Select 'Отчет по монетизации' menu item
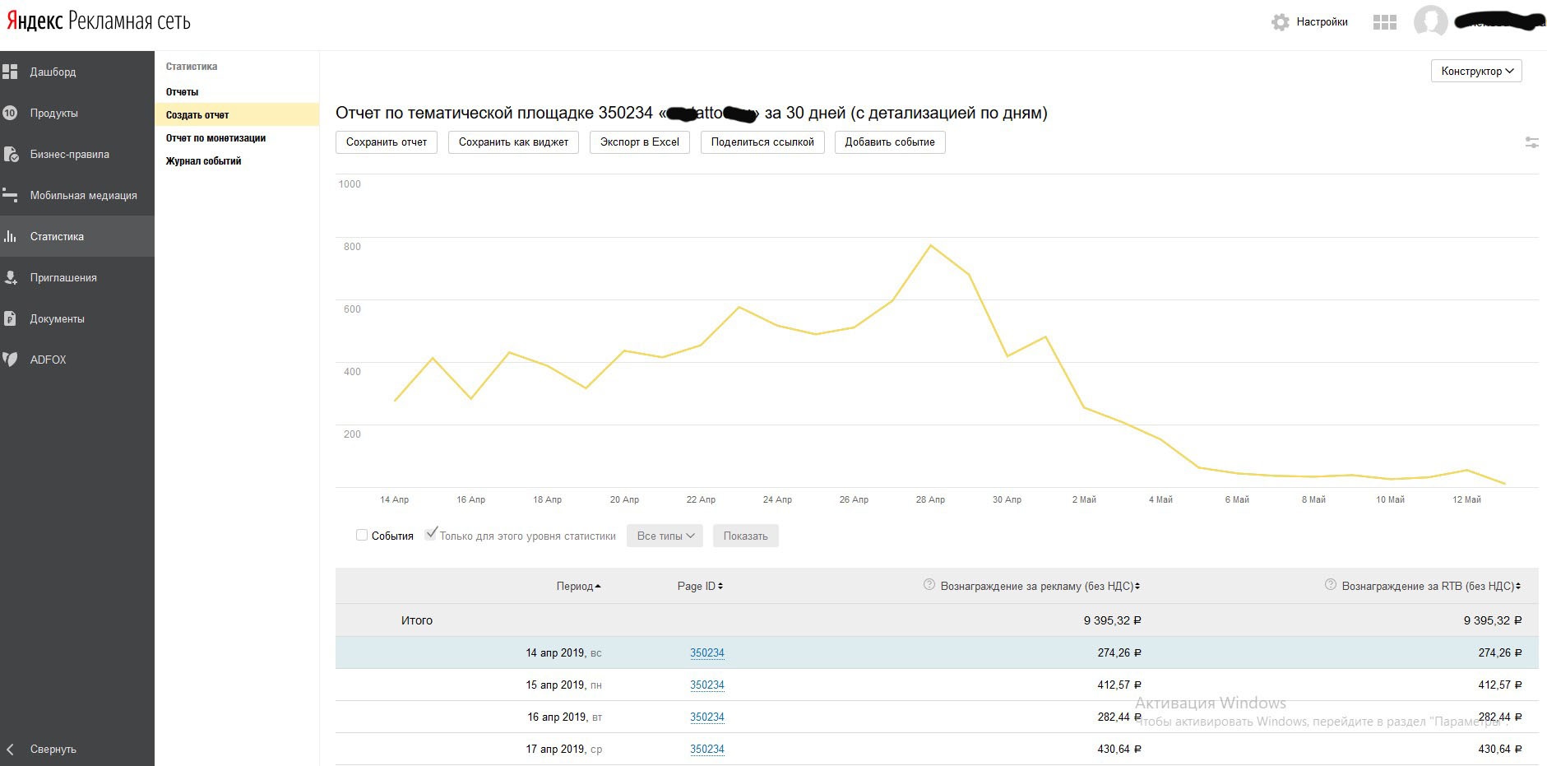This screenshot has width=1547, height=766. pos(215,138)
